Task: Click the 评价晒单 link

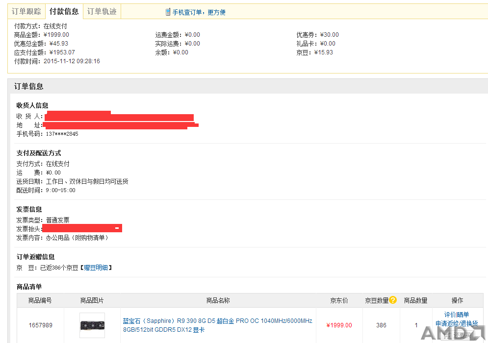Action: coord(457,315)
